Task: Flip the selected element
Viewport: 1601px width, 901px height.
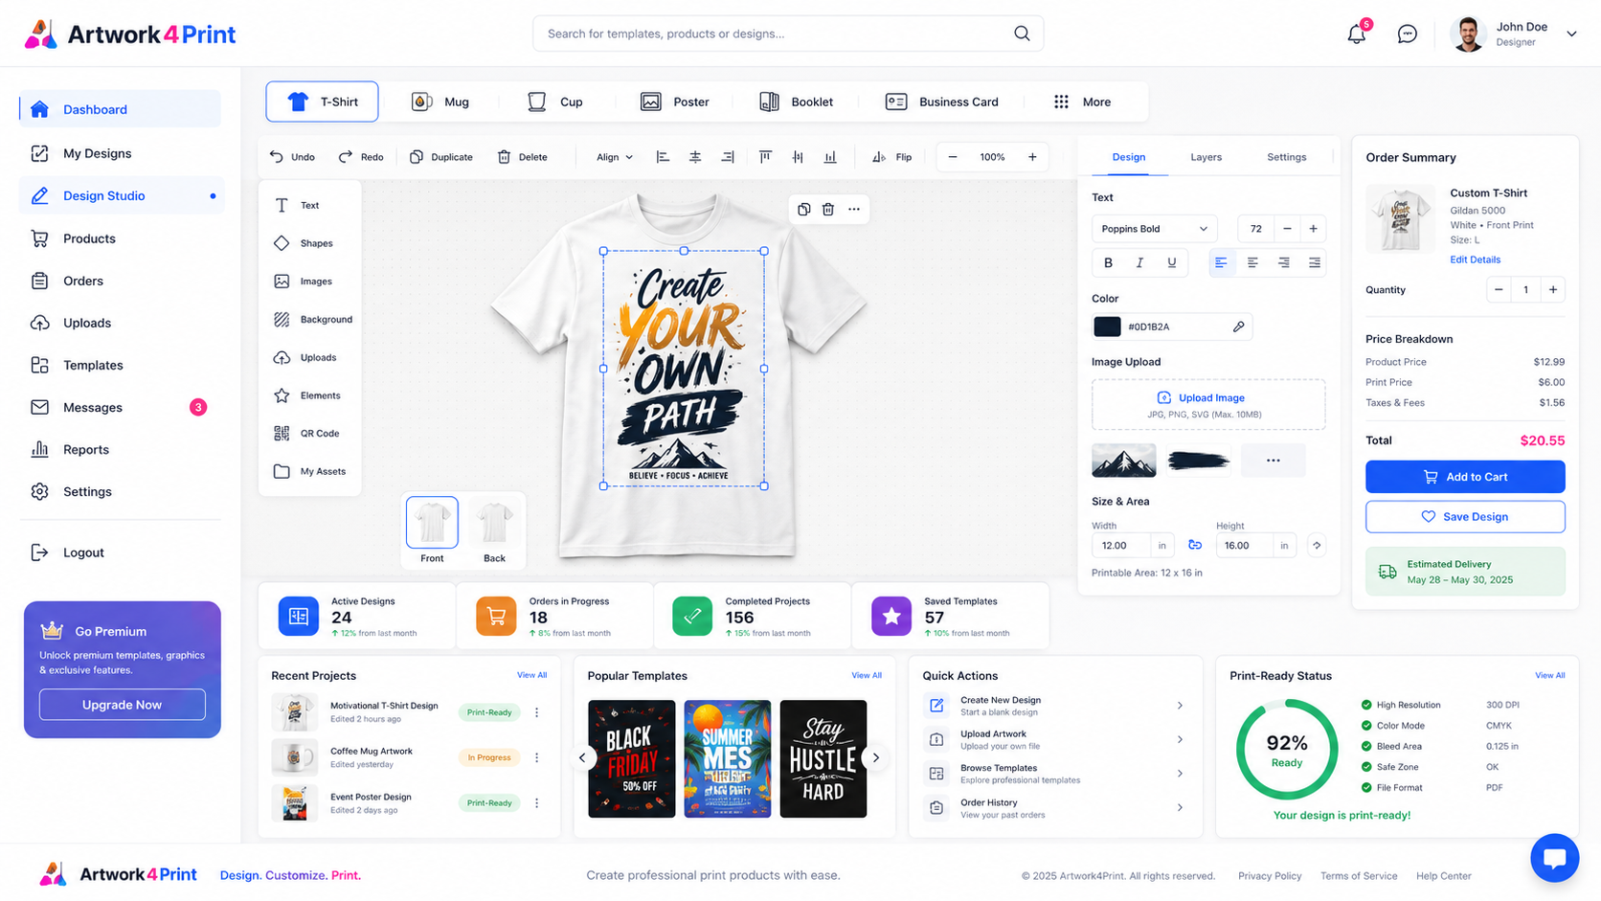Action: [891, 157]
